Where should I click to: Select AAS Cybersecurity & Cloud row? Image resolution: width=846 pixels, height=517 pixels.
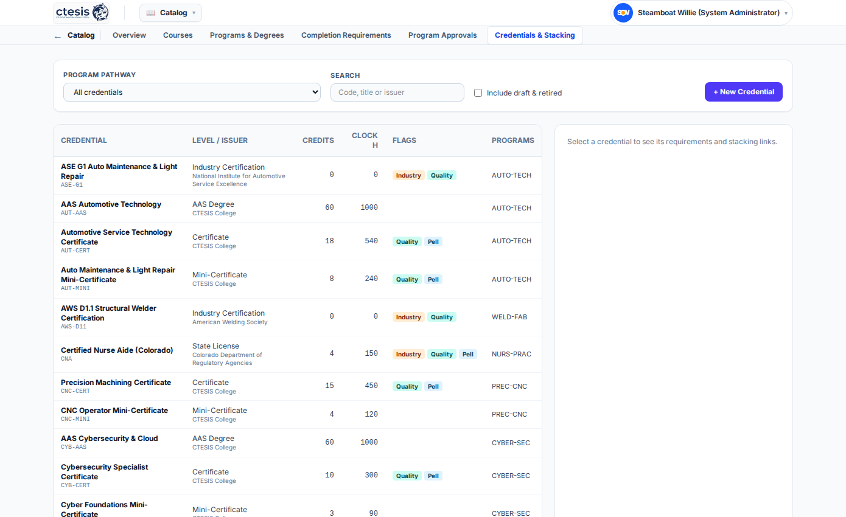pyautogui.click(x=298, y=443)
